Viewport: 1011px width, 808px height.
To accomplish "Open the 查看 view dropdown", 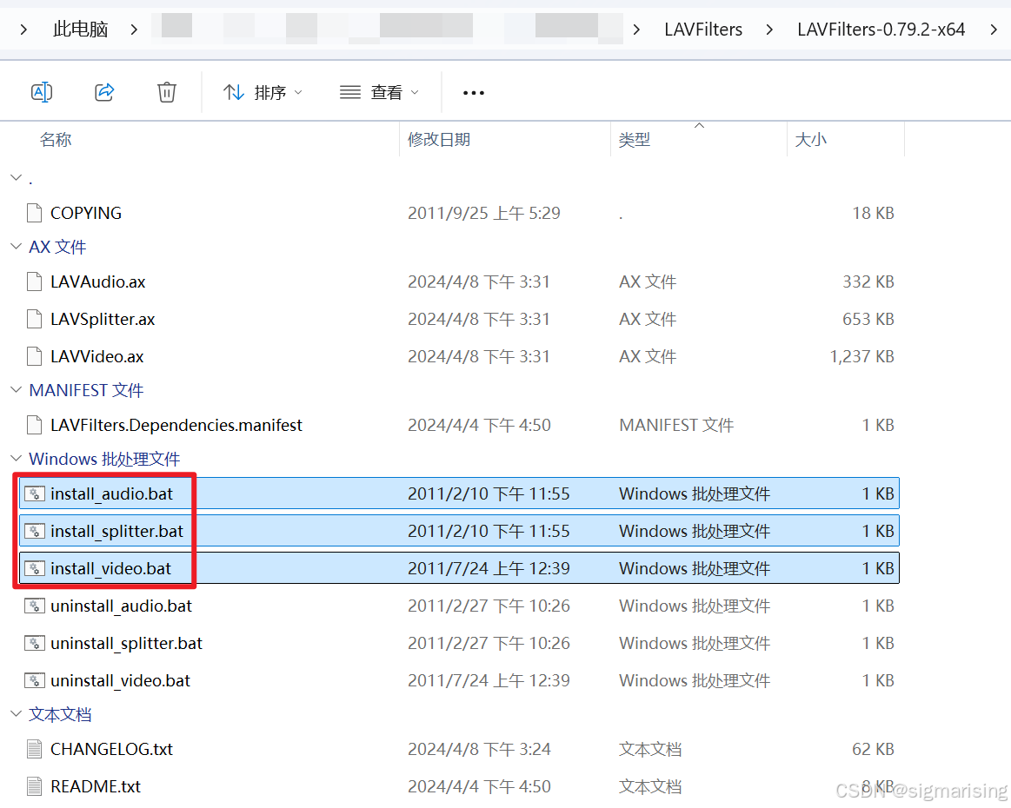I will 379,93.
